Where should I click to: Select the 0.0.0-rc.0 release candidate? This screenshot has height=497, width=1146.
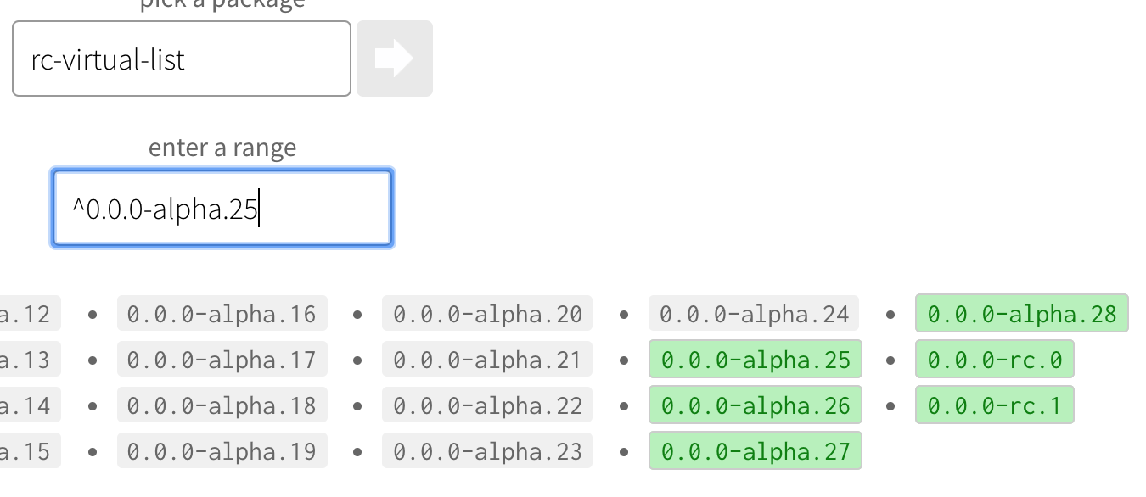[x=994, y=359]
